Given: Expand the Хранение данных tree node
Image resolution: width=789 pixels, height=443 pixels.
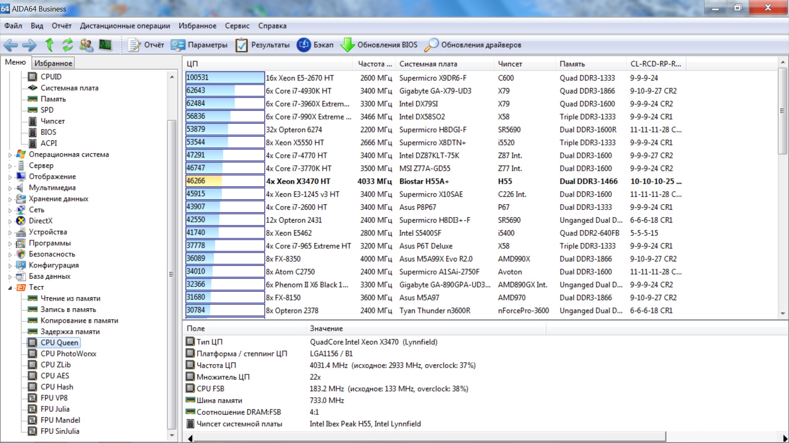Looking at the screenshot, I should point(10,199).
